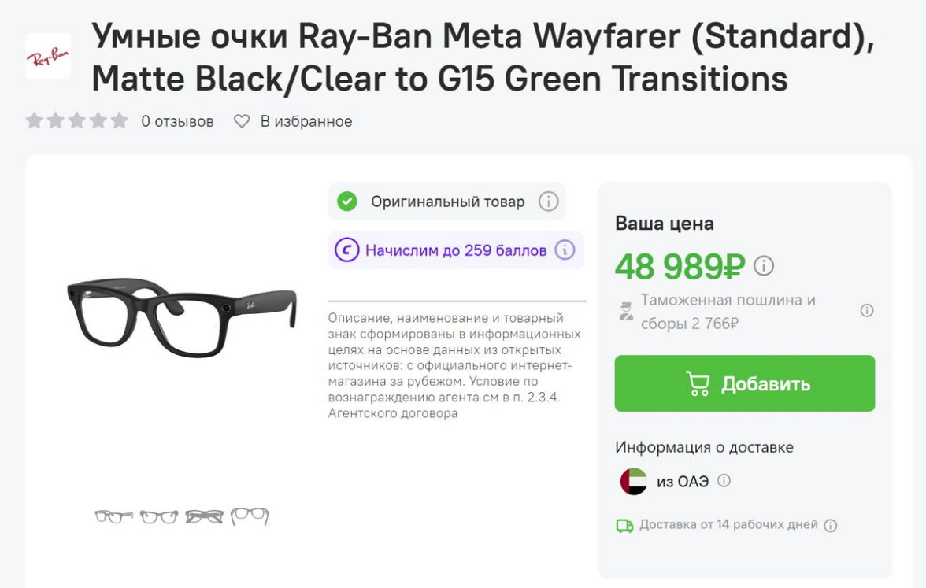Select the first glasses thumbnail
The image size is (926, 588).
113,516
